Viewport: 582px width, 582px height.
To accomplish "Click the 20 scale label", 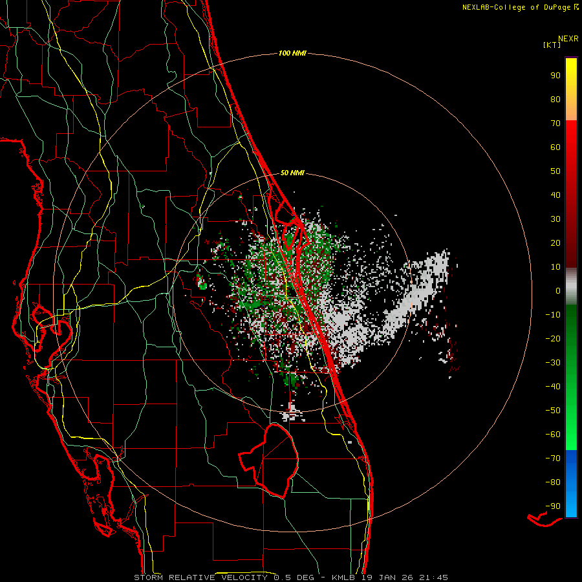I will coord(555,243).
